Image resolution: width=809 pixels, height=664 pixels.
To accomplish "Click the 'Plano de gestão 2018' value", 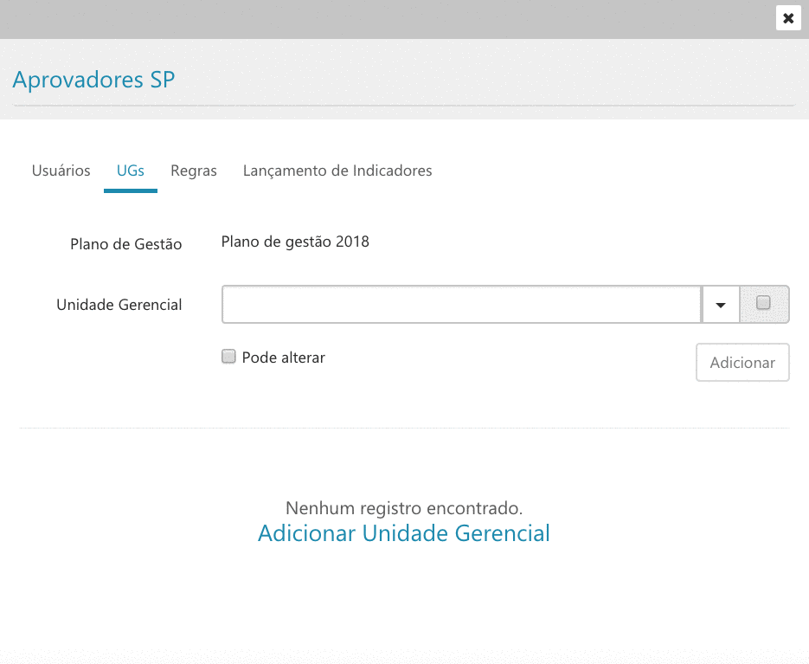I will (x=295, y=242).
